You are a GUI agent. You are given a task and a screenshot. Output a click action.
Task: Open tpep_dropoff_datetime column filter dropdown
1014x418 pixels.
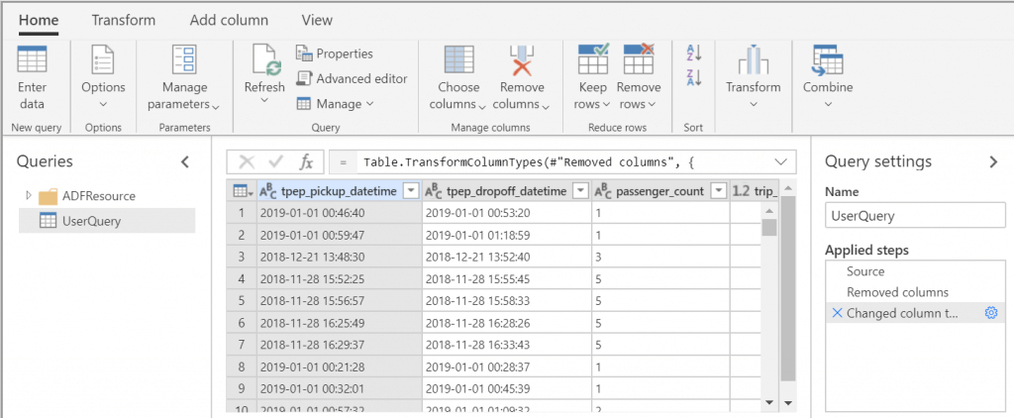point(580,191)
